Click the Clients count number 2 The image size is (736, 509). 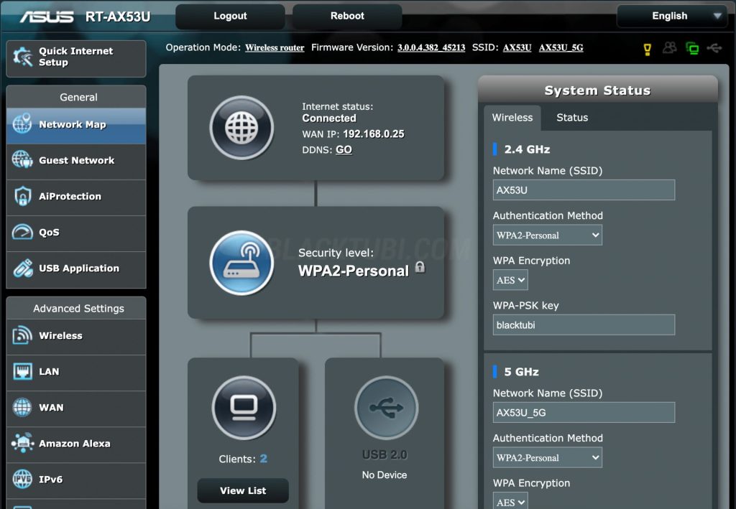pyautogui.click(x=263, y=459)
